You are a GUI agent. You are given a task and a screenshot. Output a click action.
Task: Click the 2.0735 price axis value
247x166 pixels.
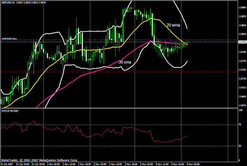pyautogui.click(x=242, y=78)
